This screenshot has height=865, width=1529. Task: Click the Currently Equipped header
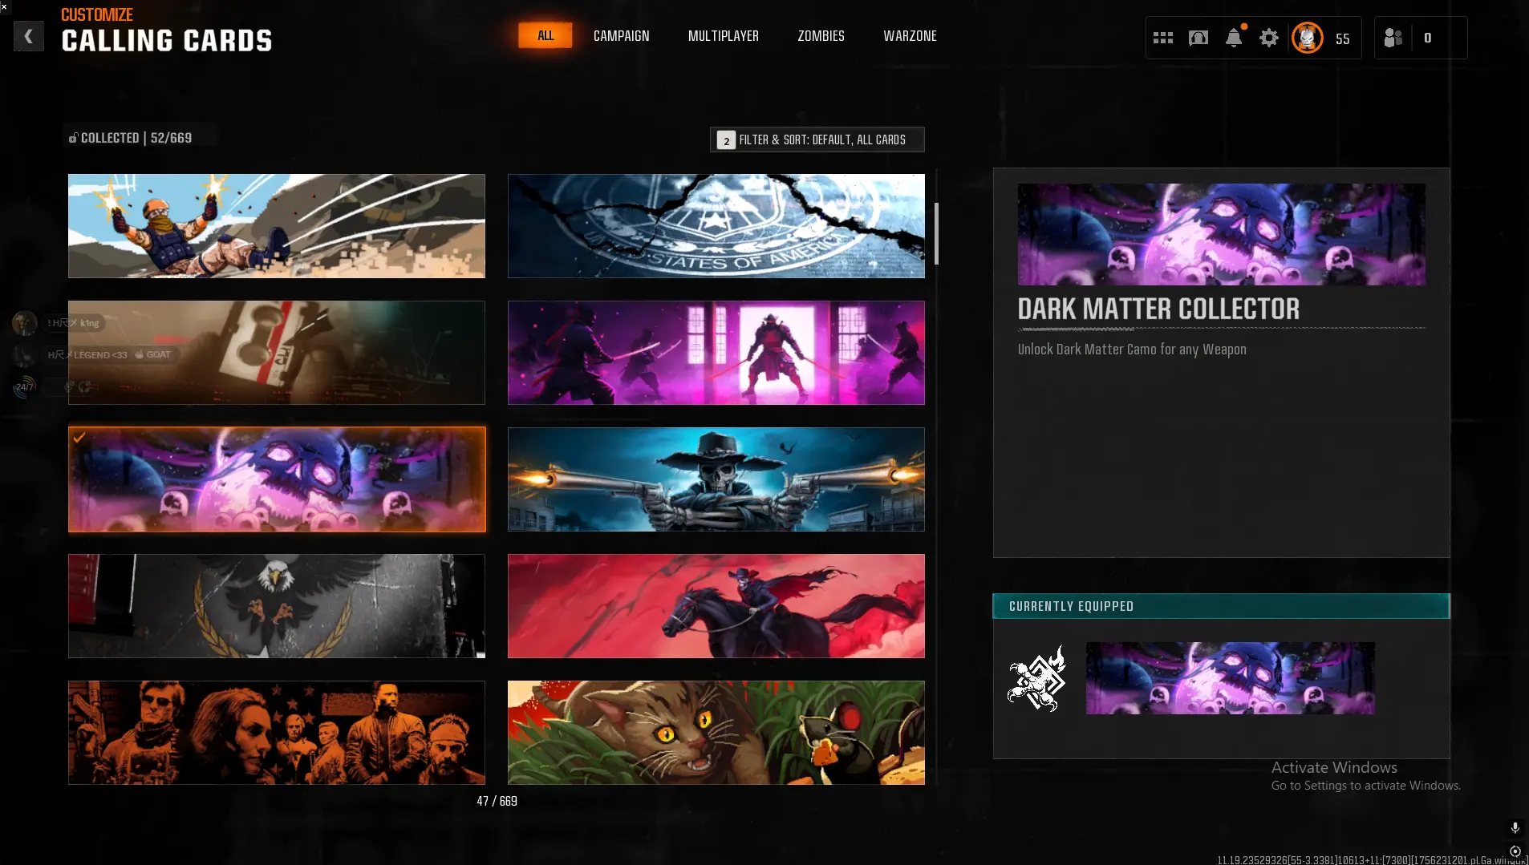(1221, 606)
